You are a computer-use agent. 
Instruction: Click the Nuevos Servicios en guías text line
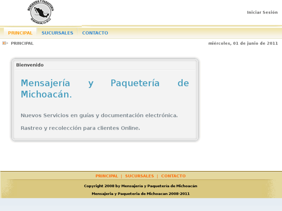(x=99, y=115)
